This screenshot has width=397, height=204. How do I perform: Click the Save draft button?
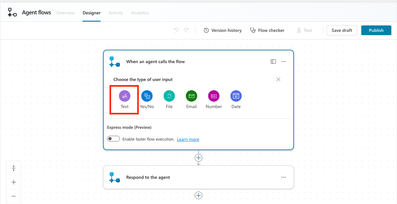pos(342,30)
